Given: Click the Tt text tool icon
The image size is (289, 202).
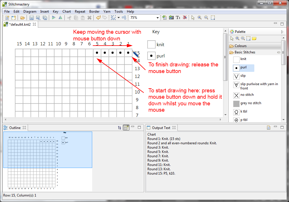Looking at the screenshot, I should 178,18.
